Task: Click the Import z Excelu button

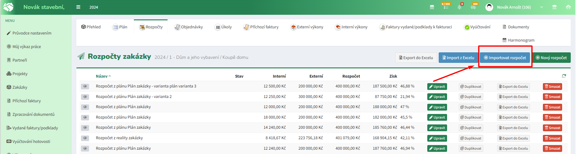Action: [458, 58]
